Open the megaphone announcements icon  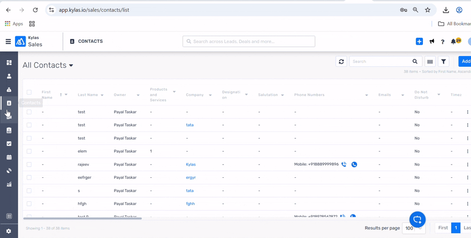[431, 41]
